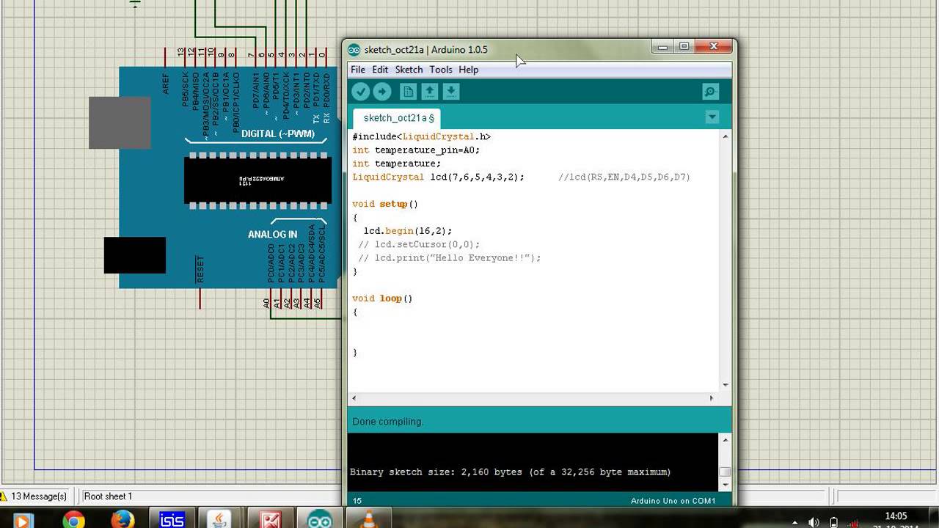Open the Tools menu

pos(441,70)
